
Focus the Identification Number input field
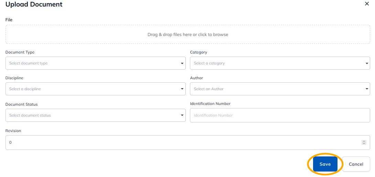point(280,115)
